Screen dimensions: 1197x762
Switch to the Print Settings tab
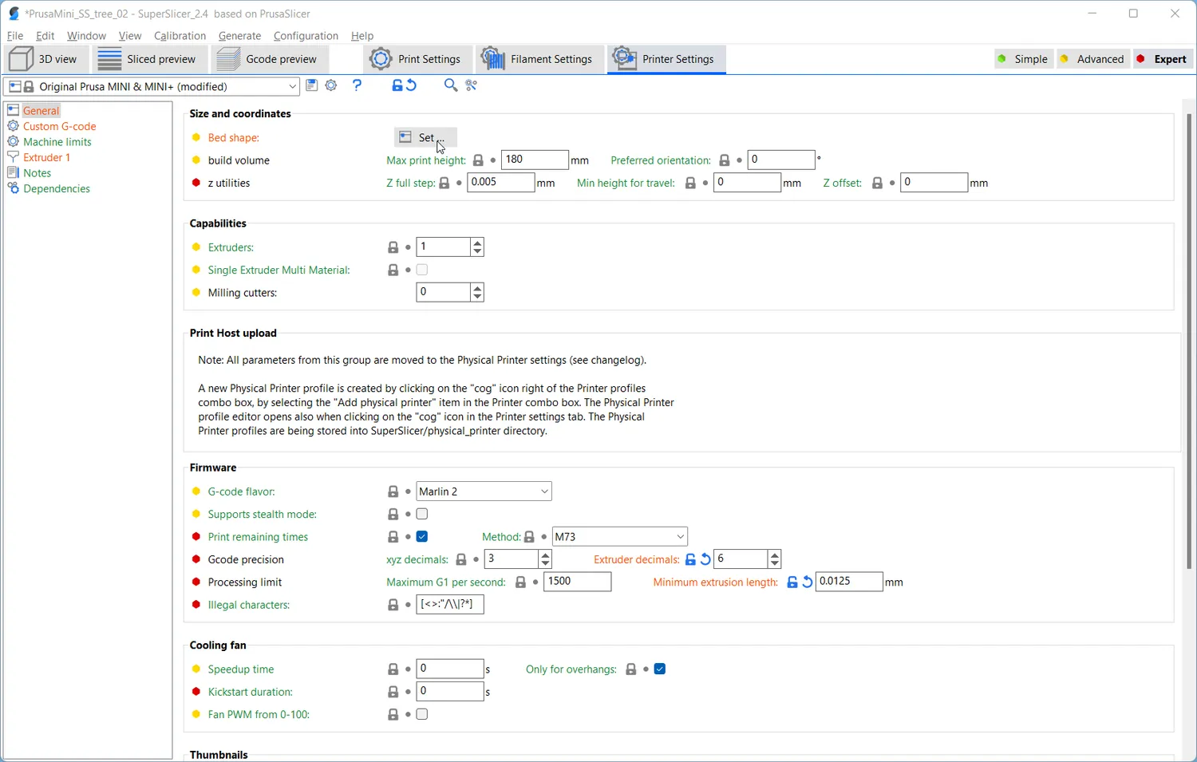pos(417,59)
